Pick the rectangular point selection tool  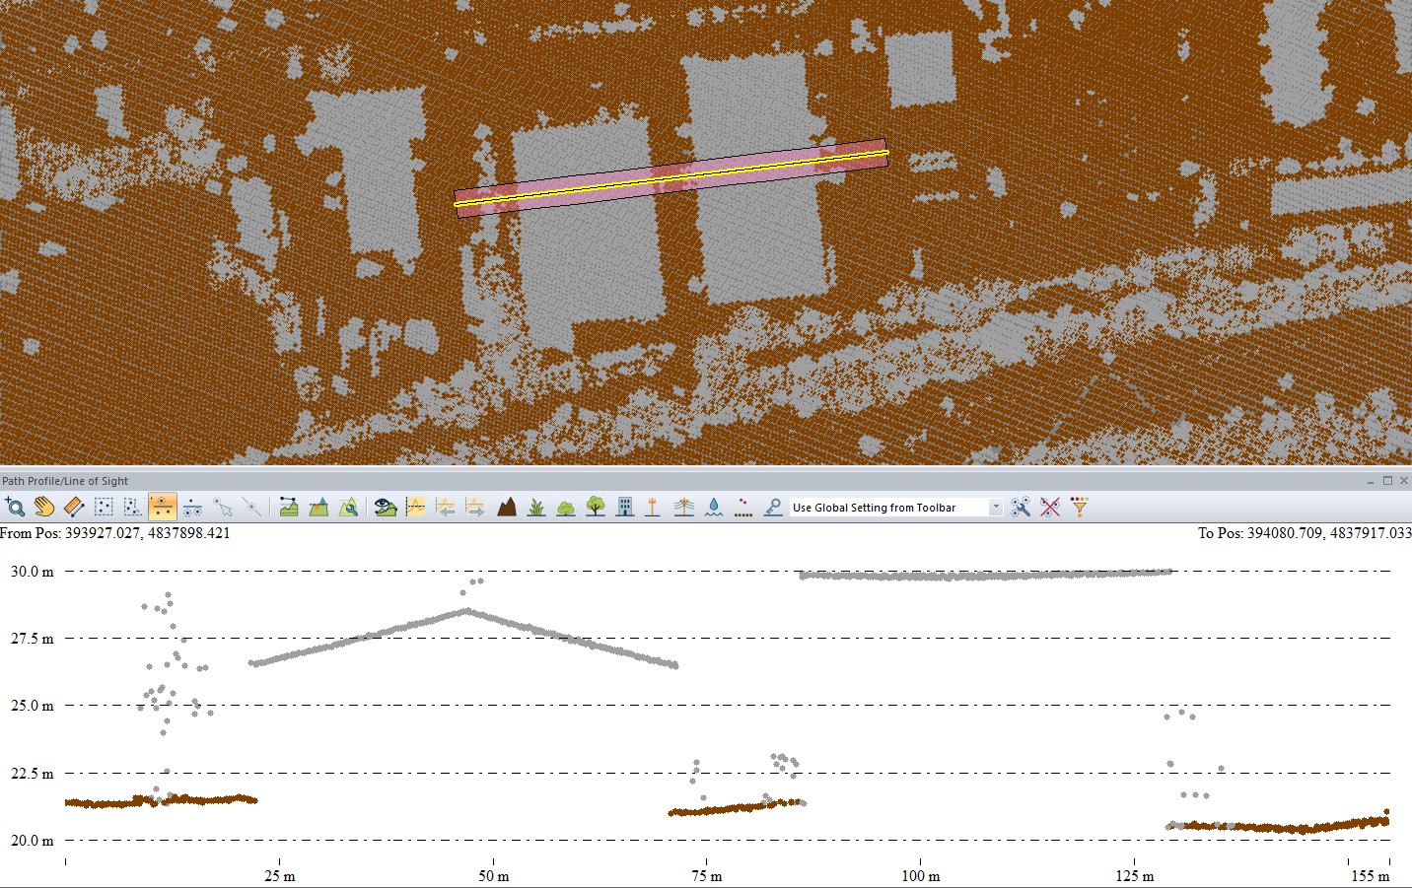coord(104,507)
